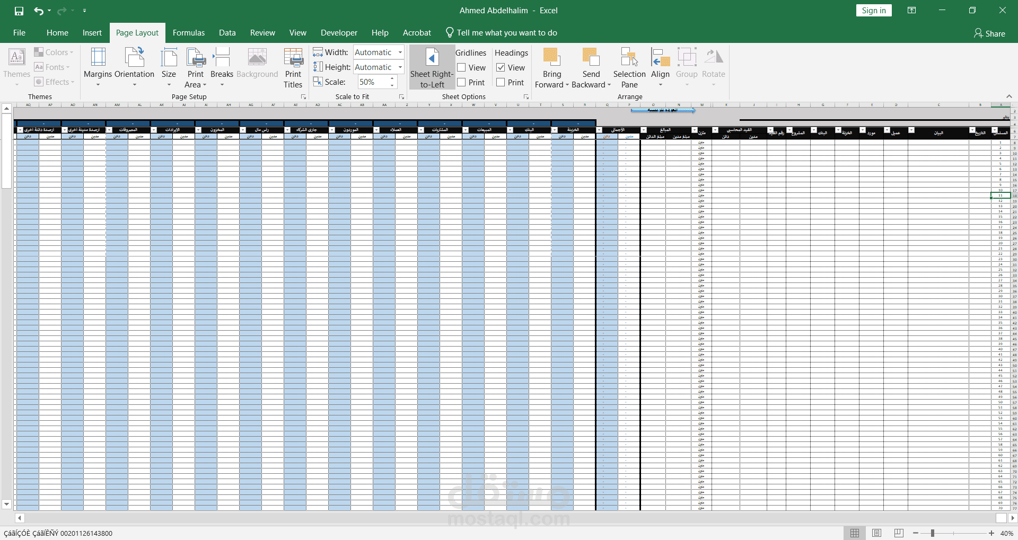
Task: Switch to the Home tab
Action: [x=57, y=33]
